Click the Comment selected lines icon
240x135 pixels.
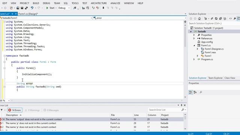coord(93,8)
